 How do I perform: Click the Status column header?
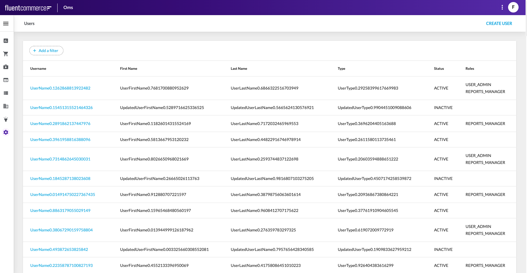(x=439, y=68)
